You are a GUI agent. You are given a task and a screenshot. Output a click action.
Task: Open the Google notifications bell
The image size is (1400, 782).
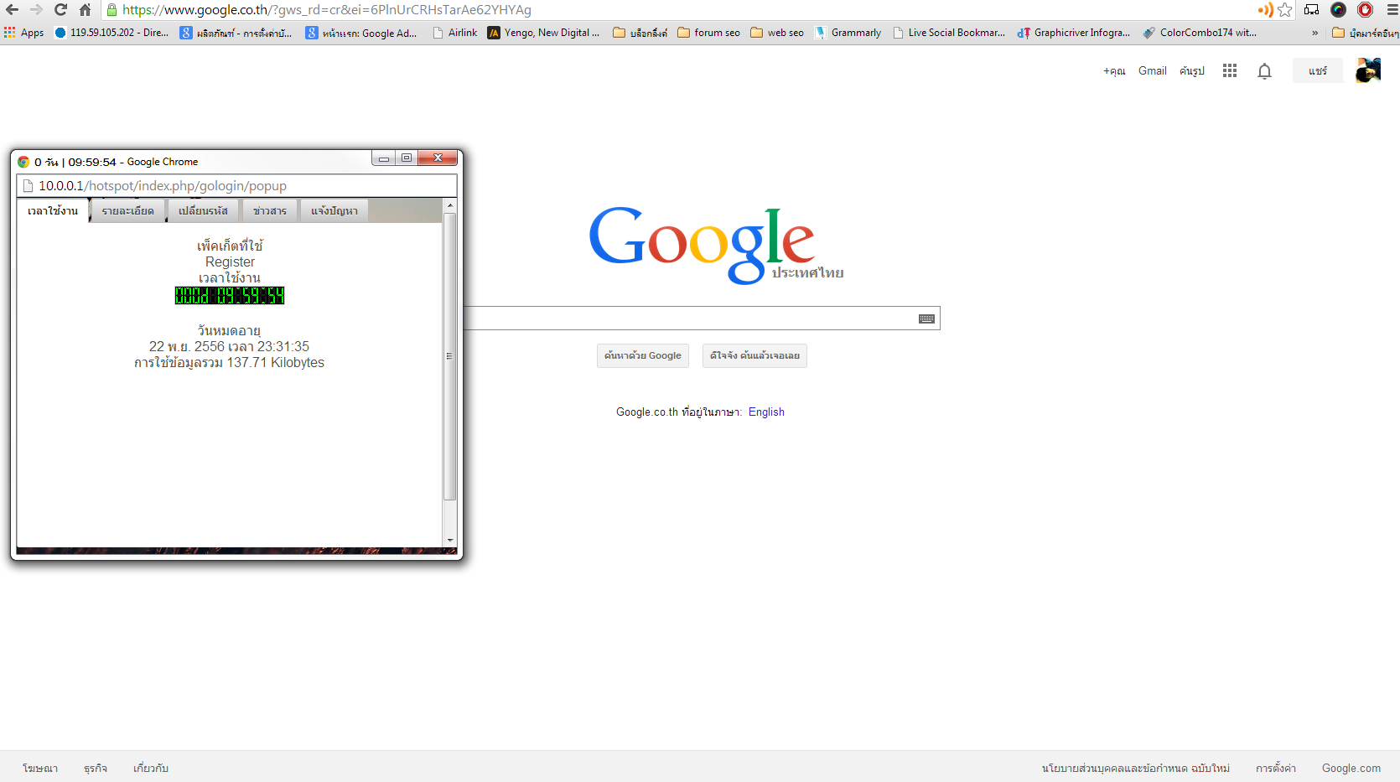coord(1264,71)
